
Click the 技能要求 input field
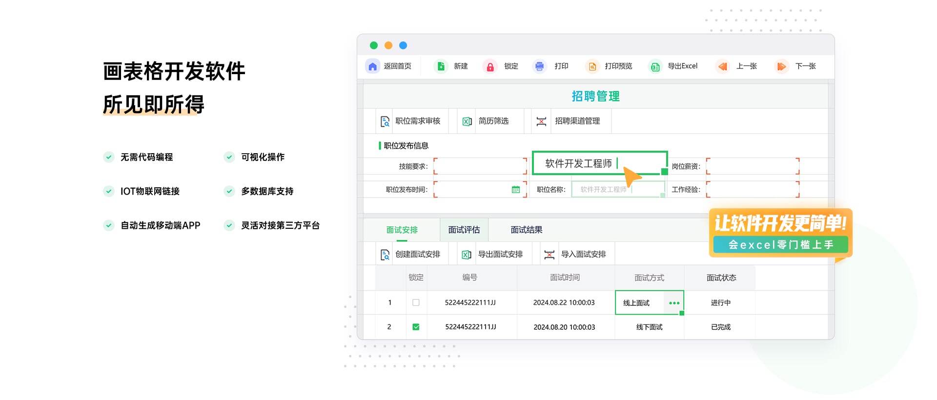(480, 166)
